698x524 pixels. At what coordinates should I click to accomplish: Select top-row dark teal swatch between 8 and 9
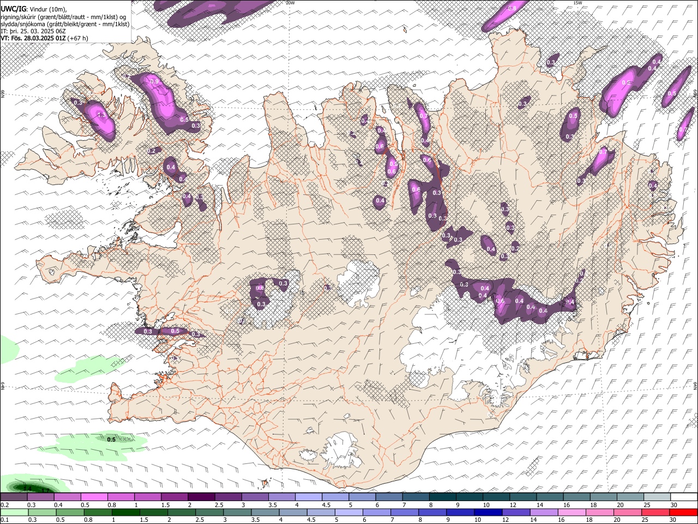[442, 497]
